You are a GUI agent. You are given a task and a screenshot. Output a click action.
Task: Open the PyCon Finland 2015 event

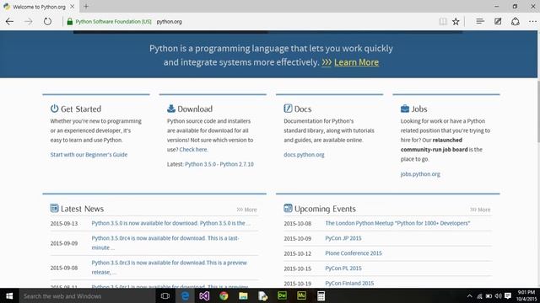349,284
